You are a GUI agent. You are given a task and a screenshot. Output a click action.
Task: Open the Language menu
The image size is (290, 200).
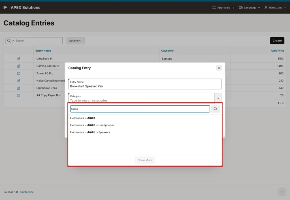(x=250, y=8)
